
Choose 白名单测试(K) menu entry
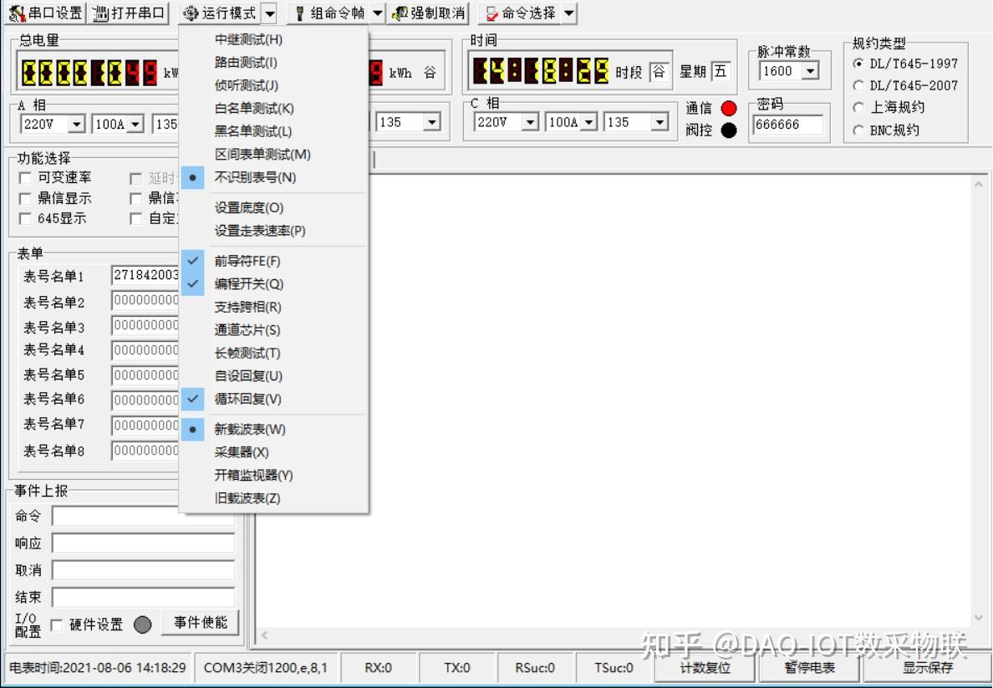click(x=251, y=108)
